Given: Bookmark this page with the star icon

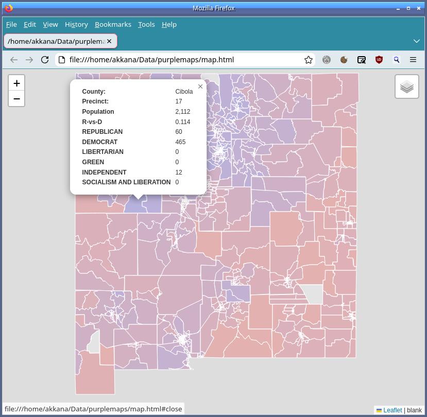Looking at the screenshot, I should 308,60.
